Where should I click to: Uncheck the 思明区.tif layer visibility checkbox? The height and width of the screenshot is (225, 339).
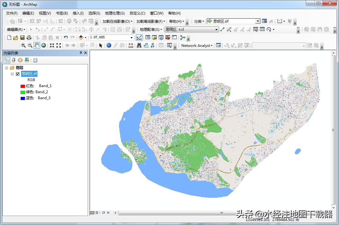(18, 74)
